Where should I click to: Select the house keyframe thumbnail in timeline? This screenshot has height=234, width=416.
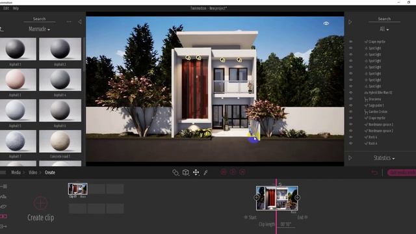(277, 198)
